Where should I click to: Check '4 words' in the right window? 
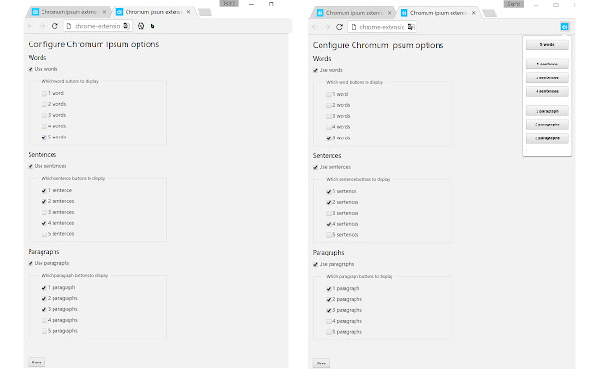[x=329, y=127]
